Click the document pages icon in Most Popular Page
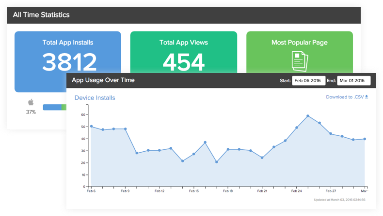The height and width of the screenshot is (216, 383). [299, 61]
